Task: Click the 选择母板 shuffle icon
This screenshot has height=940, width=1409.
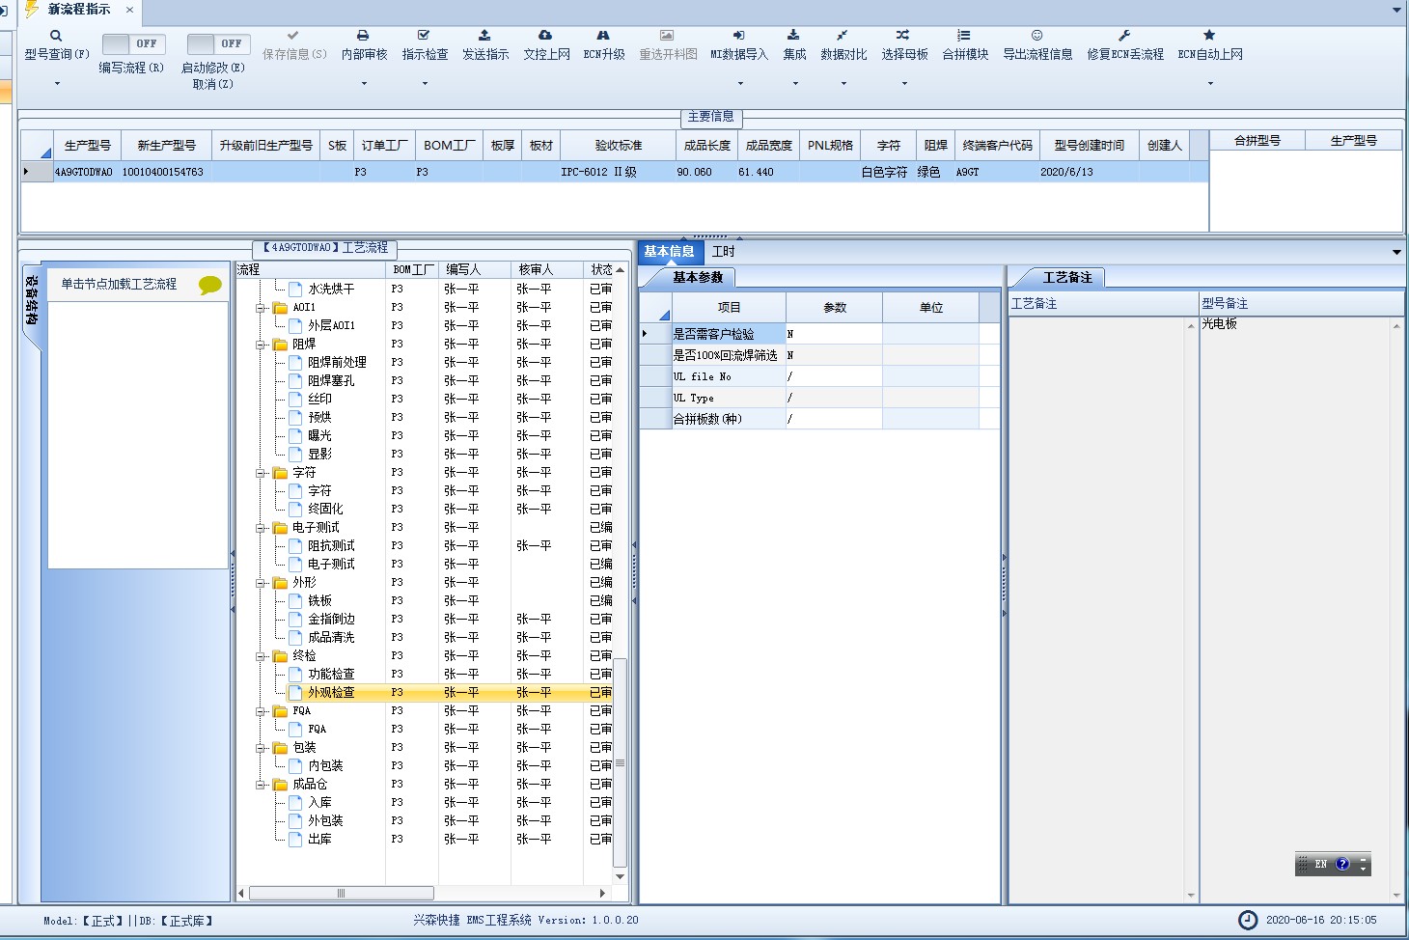Action: pos(903,36)
